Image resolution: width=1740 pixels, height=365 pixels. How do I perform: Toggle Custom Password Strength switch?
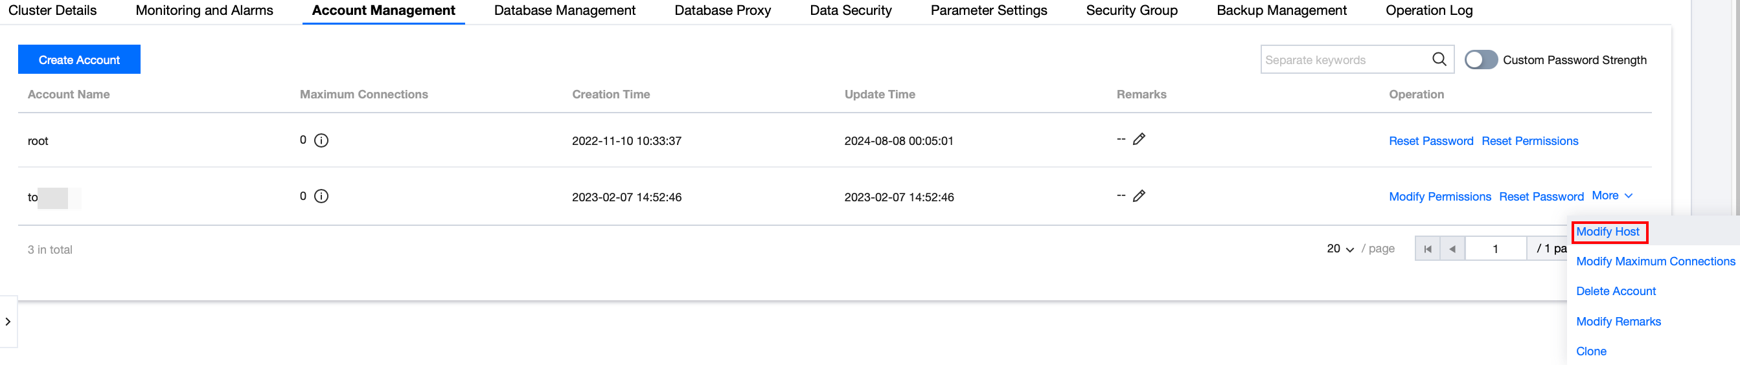pyautogui.click(x=1481, y=60)
